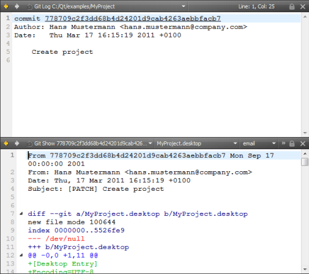Close the Git Log editor pane

(303, 7)
